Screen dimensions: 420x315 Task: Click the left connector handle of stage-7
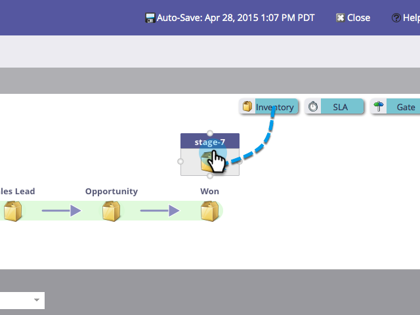pyautogui.click(x=180, y=161)
